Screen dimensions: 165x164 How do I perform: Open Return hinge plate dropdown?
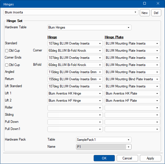[132, 79]
